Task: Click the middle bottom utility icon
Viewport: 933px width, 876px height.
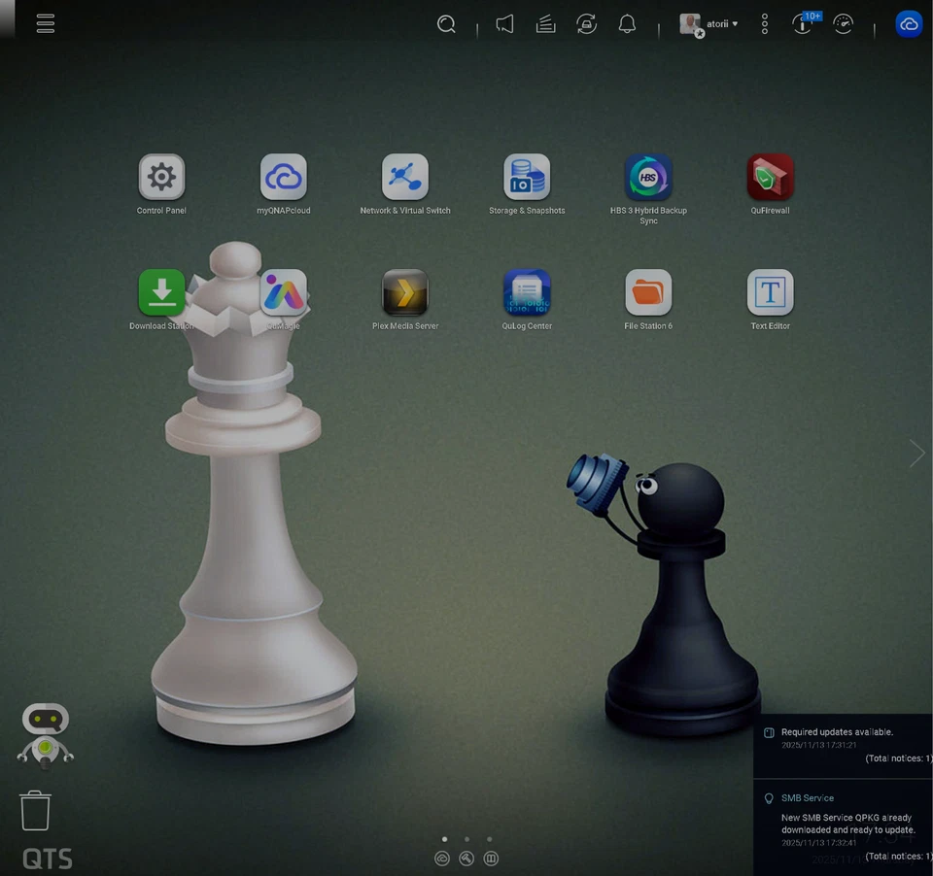Action: (x=466, y=859)
